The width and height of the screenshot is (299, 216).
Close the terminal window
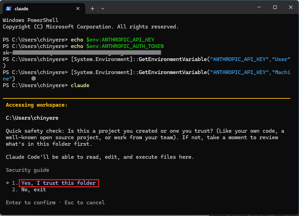pyautogui.click(x=291, y=7)
